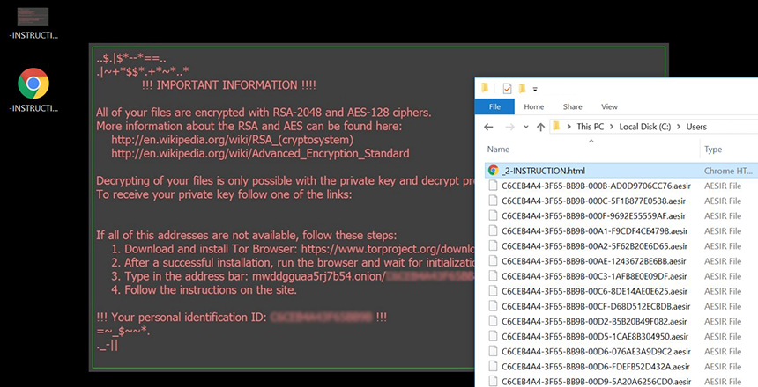
Task: Sort files by the Name column header
Action: [499, 150]
